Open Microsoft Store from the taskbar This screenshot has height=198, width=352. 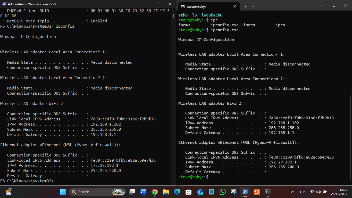(188, 192)
